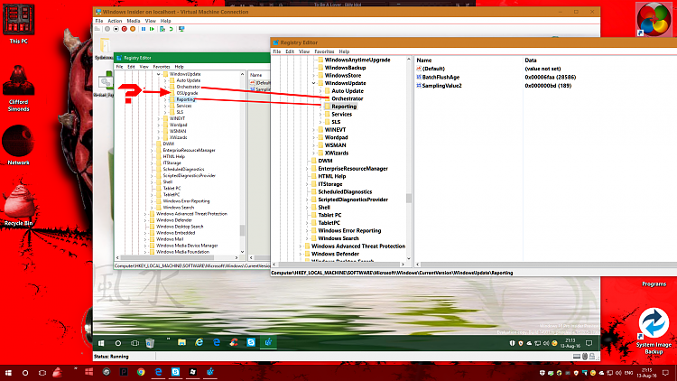Open Help menu in front Registry Editor
Viewport: 677px width, 381px height.
click(344, 51)
